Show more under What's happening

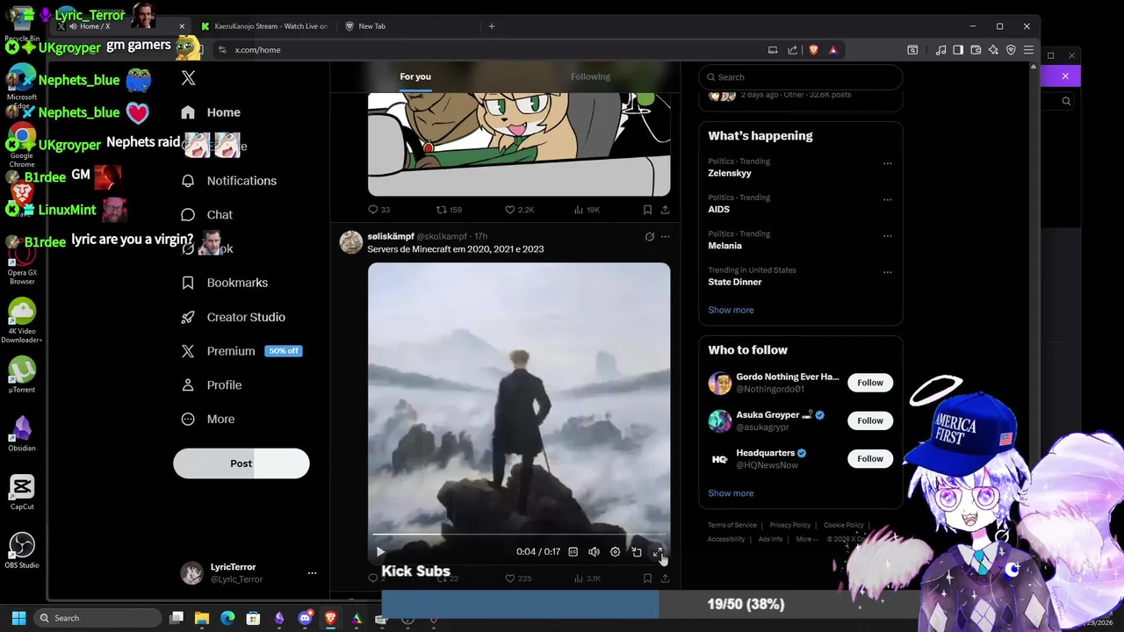731,310
